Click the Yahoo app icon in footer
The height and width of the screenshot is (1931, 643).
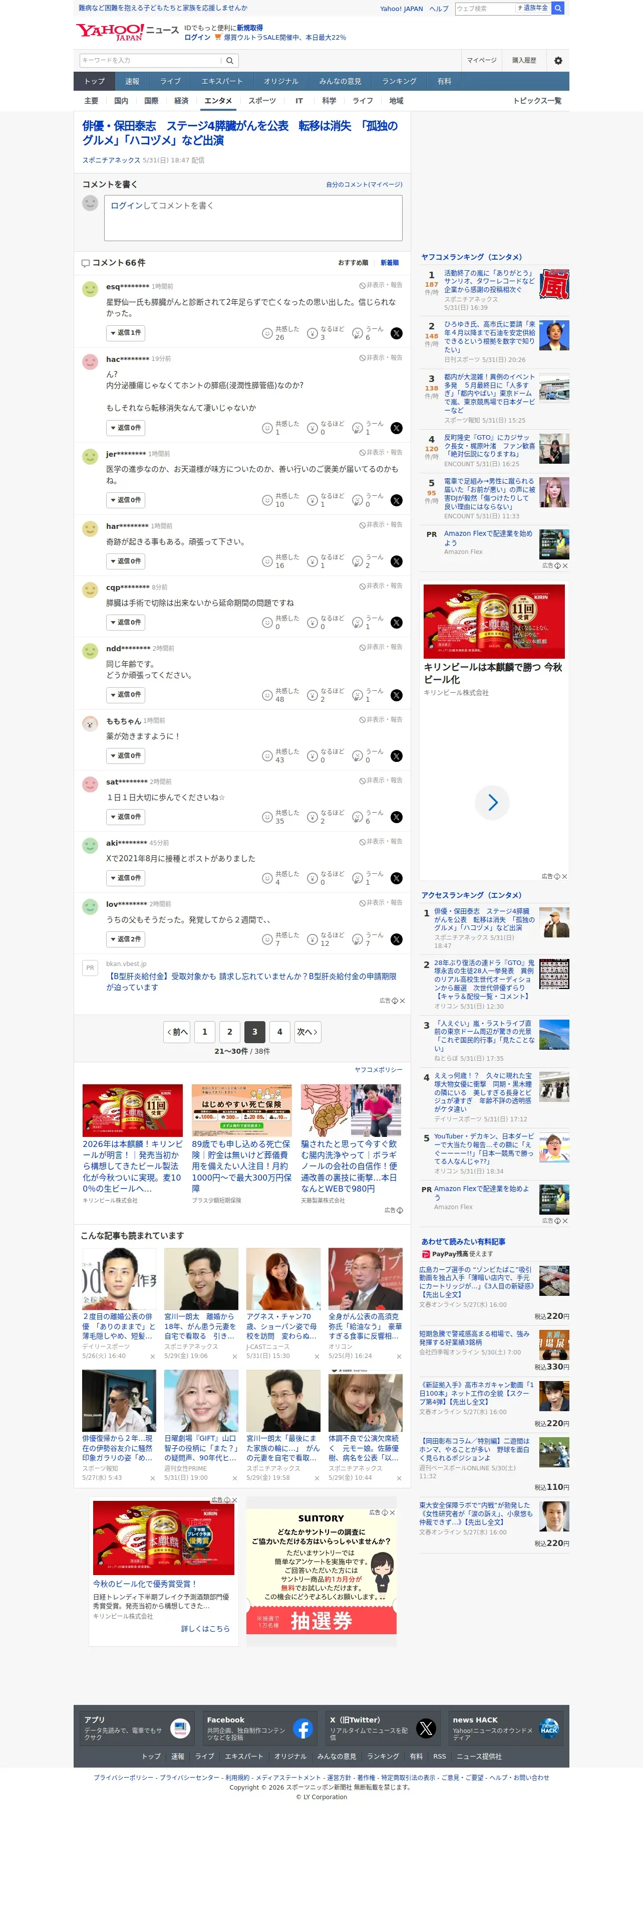point(180,1728)
